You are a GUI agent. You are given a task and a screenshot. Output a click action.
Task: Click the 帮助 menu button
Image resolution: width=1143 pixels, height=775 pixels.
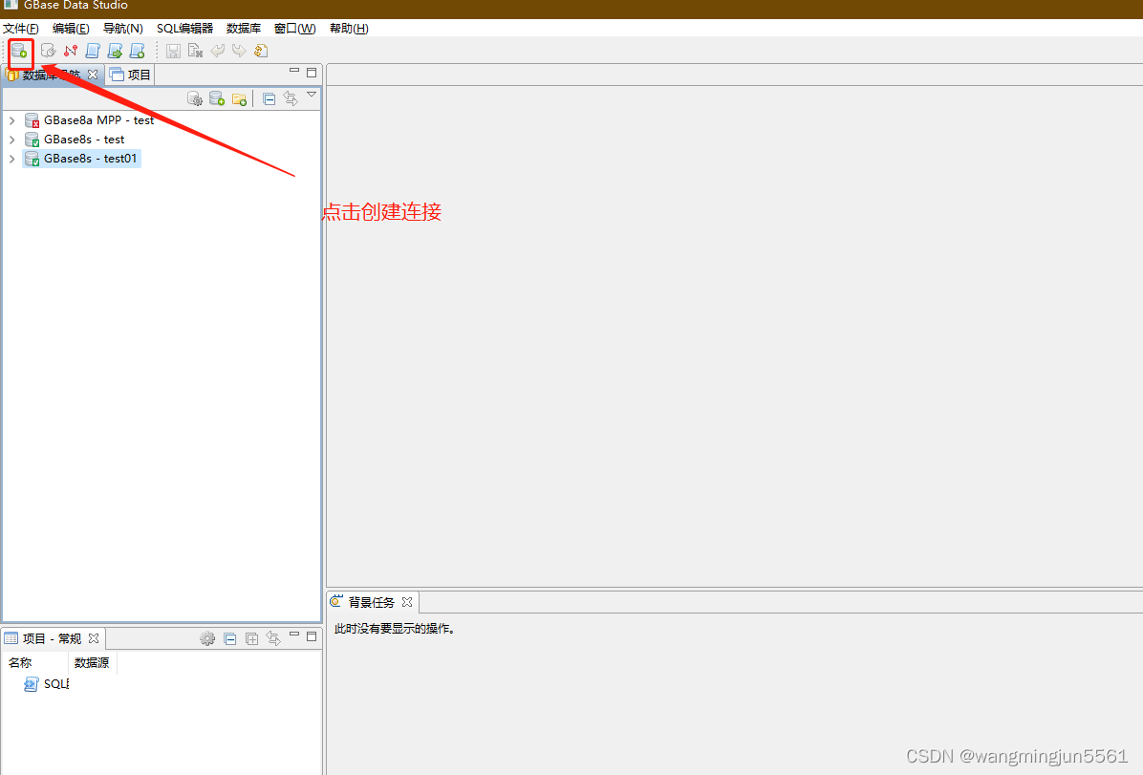point(348,28)
